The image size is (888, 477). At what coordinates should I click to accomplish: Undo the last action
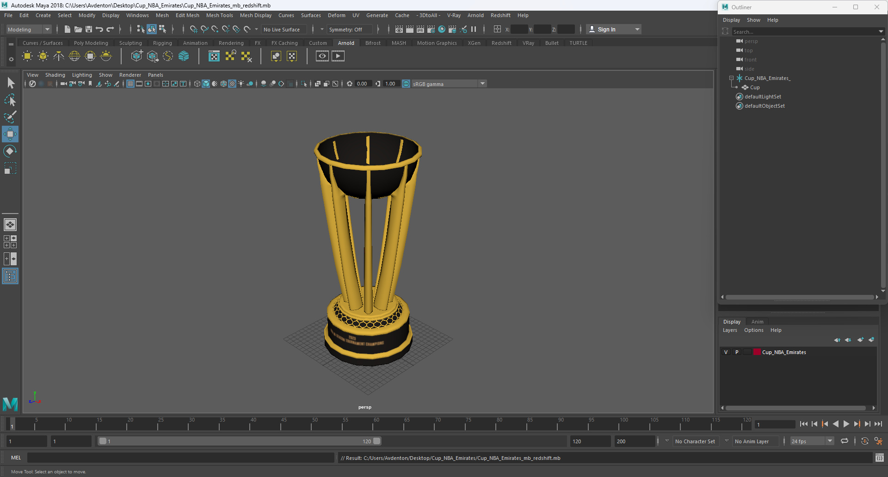pyautogui.click(x=99, y=29)
